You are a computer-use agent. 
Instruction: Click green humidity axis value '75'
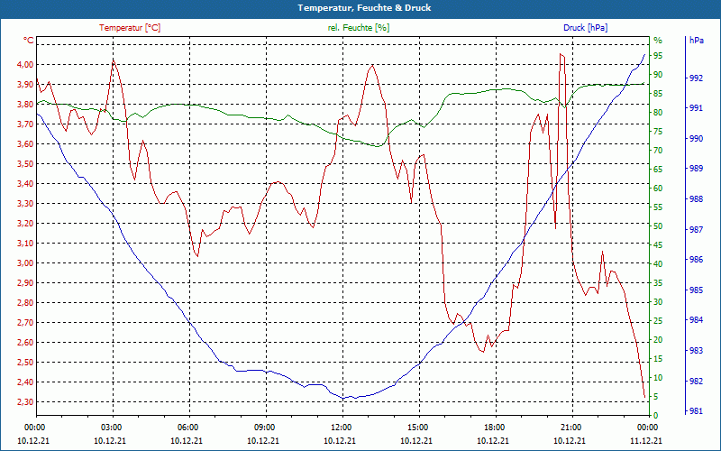click(658, 132)
